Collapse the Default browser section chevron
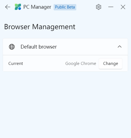 pyautogui.click(x=120, y=47)
